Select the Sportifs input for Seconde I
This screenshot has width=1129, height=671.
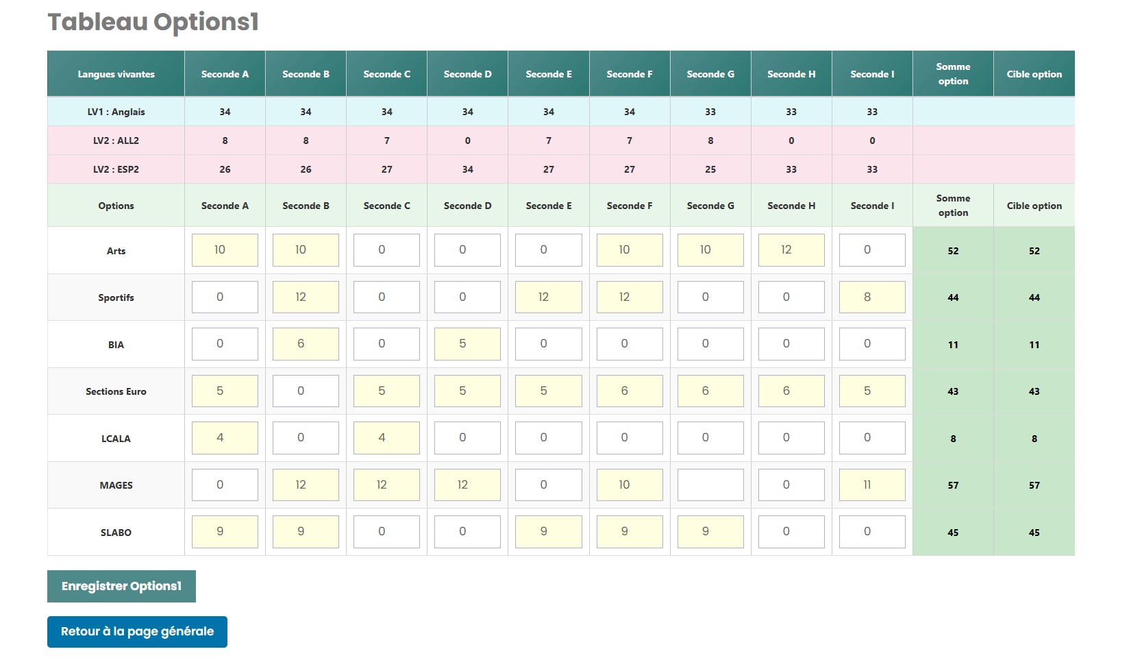[x=872, y=297]
